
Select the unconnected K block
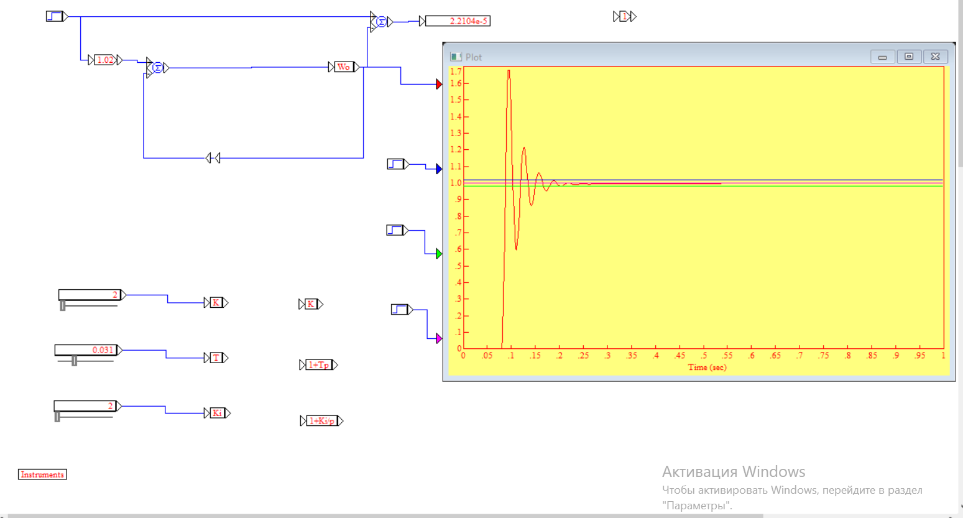coord(311,304)
